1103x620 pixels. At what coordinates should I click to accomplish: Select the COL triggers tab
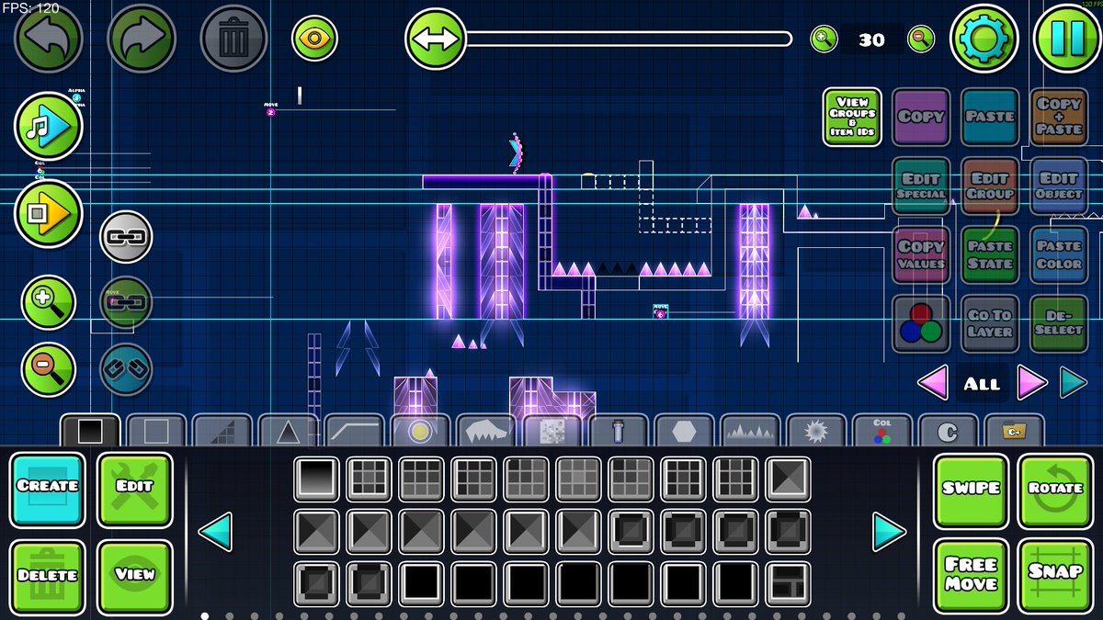pos(882,430)
